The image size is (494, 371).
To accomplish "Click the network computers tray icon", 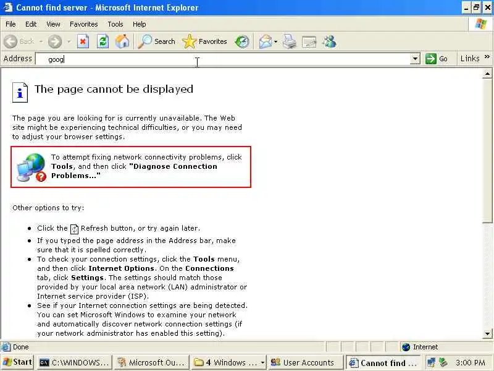I will [431, 363].
